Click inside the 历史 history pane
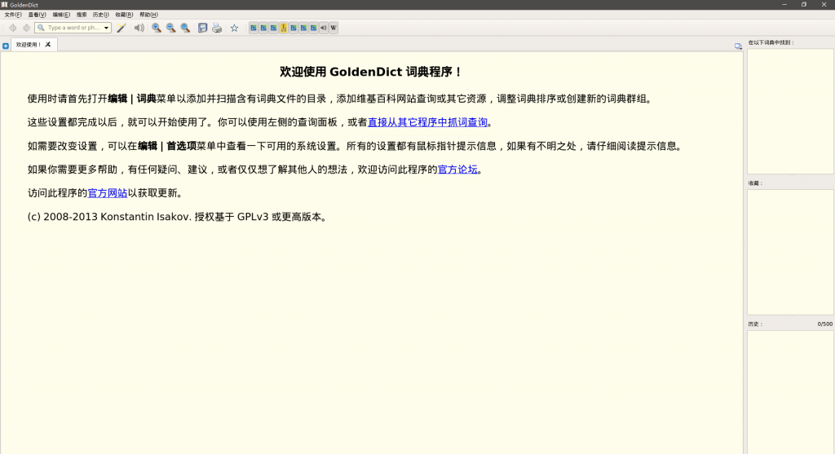The width and height of the screenshot is (835, 454). point(790,392)
